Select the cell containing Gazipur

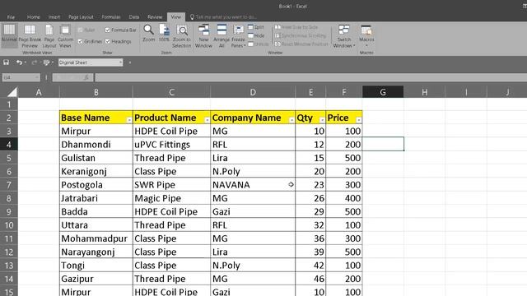tap(96, 279)
